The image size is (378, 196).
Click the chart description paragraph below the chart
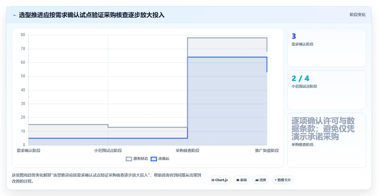point(106,178)
